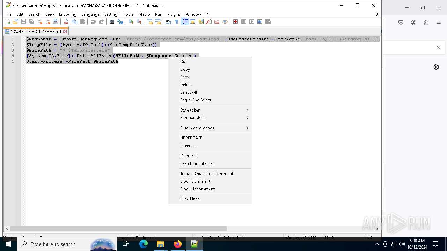Open the Encoding menu
Screen dimensions: 447x251
tap(68, 14)
